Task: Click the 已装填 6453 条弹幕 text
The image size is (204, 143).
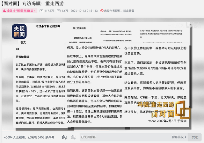Action: (x=41, y=137)
